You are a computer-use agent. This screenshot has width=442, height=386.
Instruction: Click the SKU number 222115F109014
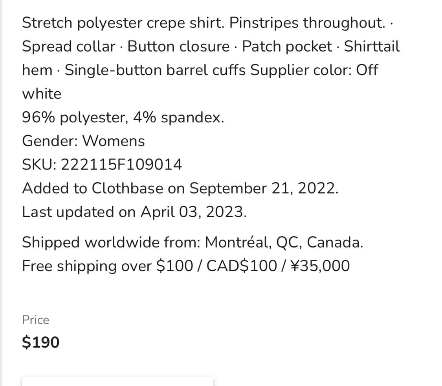(122, 164)
